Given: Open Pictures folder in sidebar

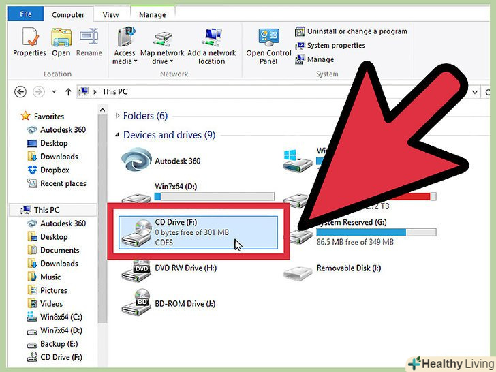Looking at the screenshot, I should tap(47, 290).
